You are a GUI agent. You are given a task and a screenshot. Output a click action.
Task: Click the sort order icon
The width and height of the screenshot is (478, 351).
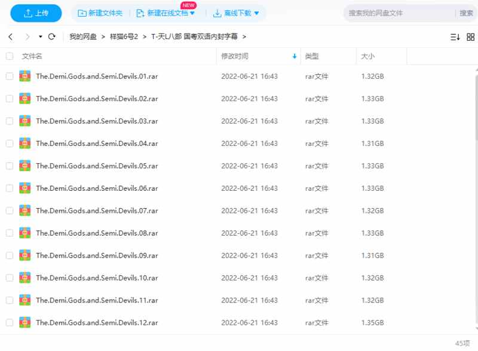pos(455,37)
